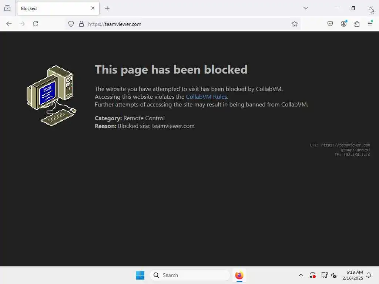Open Firefox View recent browsing icon

pyautogui.click(x=7, y=8)
